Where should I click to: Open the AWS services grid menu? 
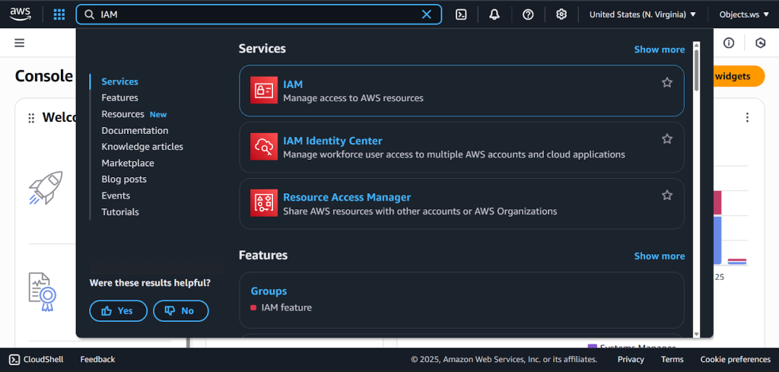point(59,14)
